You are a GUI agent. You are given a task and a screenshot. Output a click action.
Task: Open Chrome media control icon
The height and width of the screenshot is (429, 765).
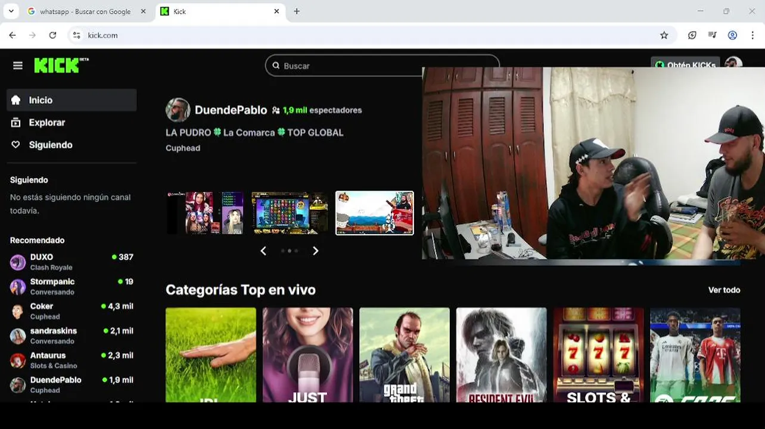pyautogui.click(x=712, y=35)
